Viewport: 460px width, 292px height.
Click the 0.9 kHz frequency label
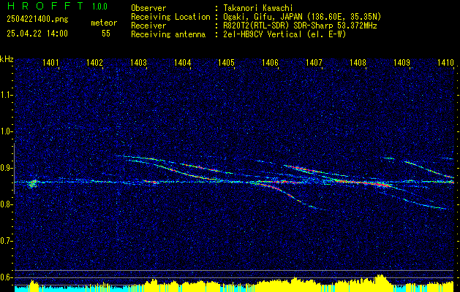(x=6, y=169)
